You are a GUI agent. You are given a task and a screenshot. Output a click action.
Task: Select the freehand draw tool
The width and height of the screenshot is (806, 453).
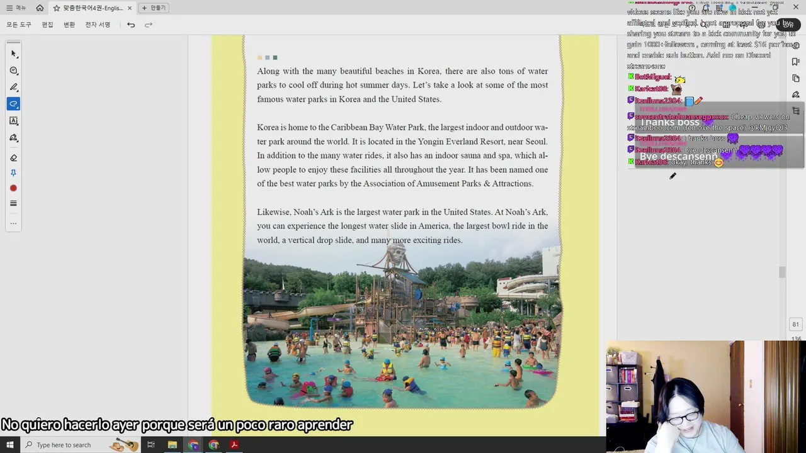[x=13, y=104]
